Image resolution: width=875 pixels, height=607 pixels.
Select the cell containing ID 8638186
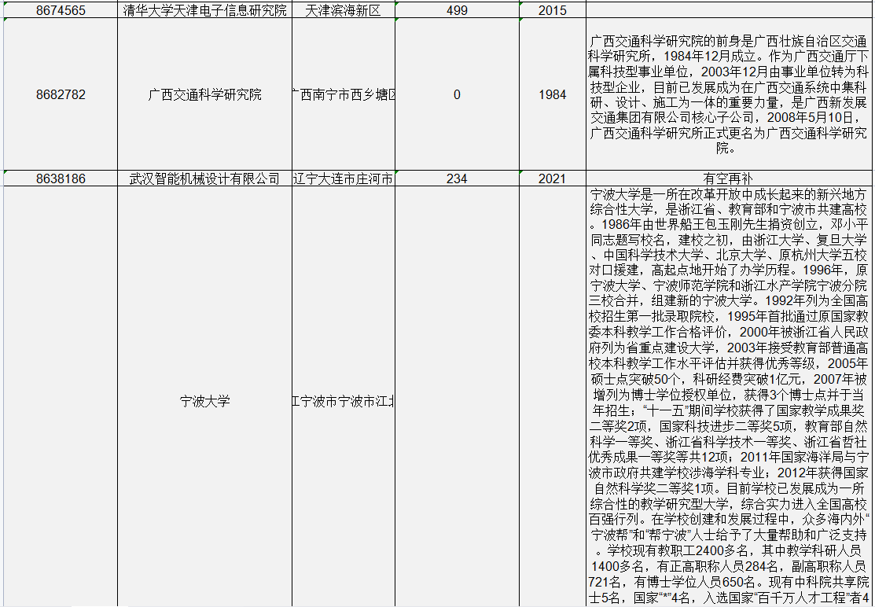click(x=61, y=178)
